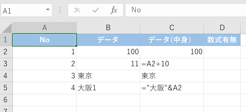Click the Cancel X icon in formula bar
The image size is (246, 112).
click(77, 10)
